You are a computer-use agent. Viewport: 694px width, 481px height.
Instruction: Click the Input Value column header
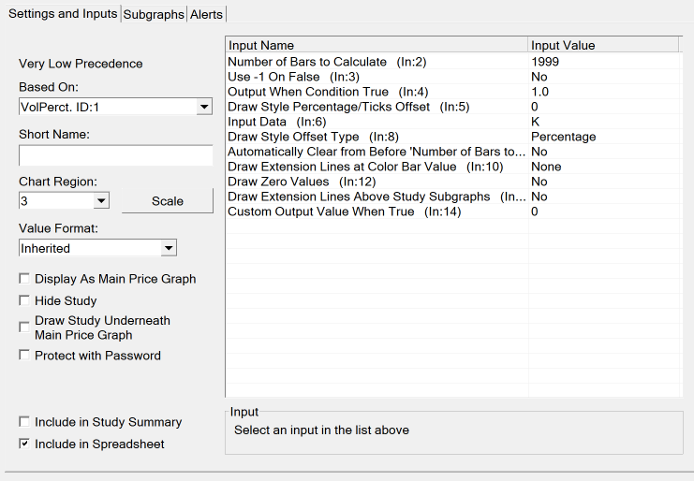602,45
